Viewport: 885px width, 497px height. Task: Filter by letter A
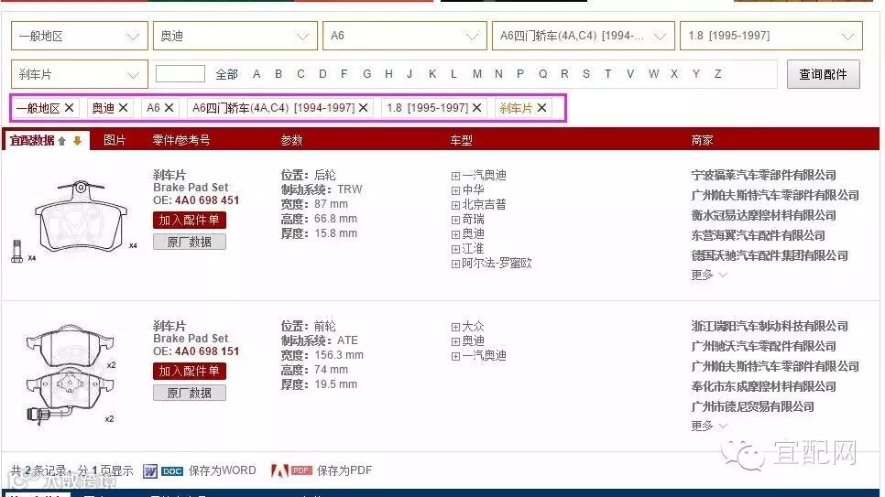(x=257, y=74)
